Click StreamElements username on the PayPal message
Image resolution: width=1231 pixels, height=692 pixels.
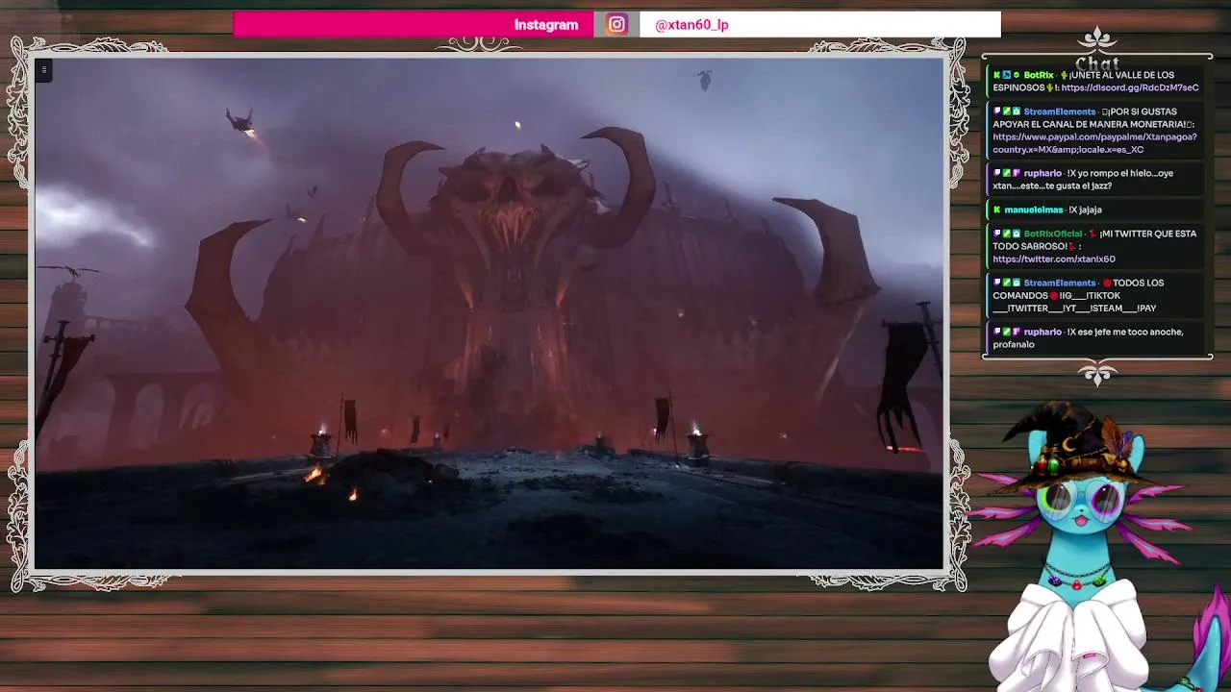1059,111
